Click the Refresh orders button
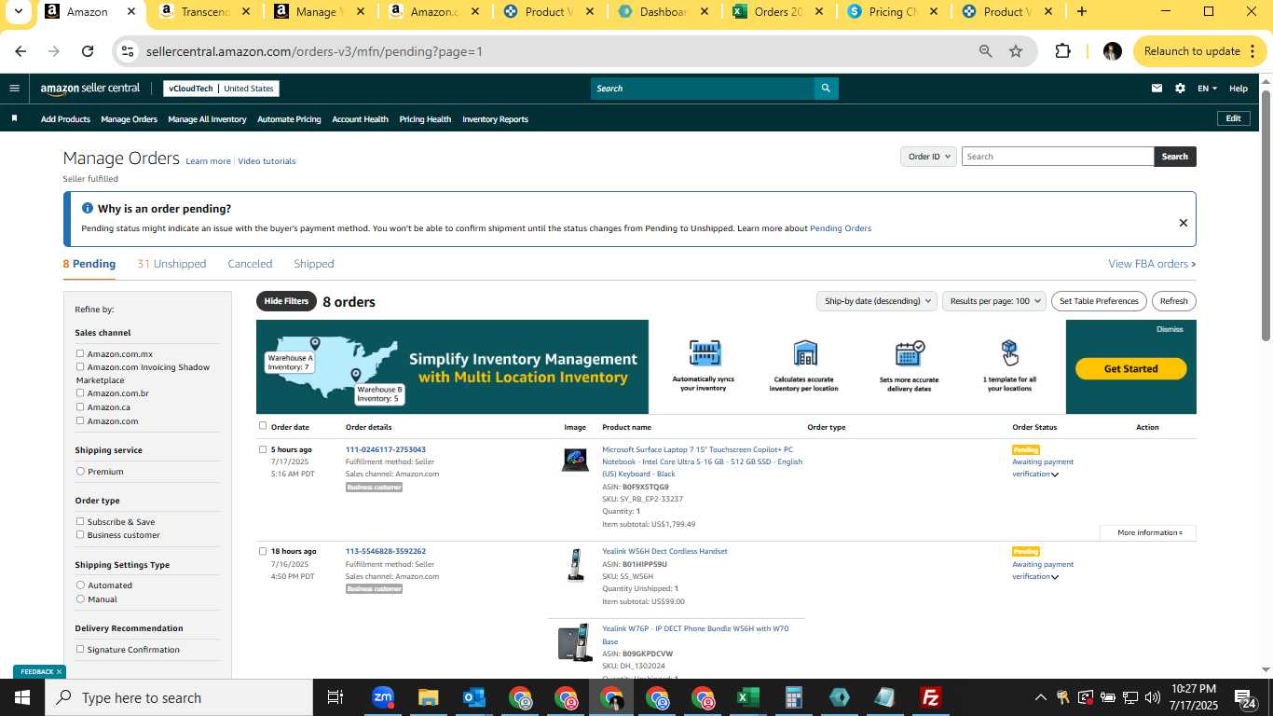This screenshot has width=1273, height=716. [x=1173, y=301]
